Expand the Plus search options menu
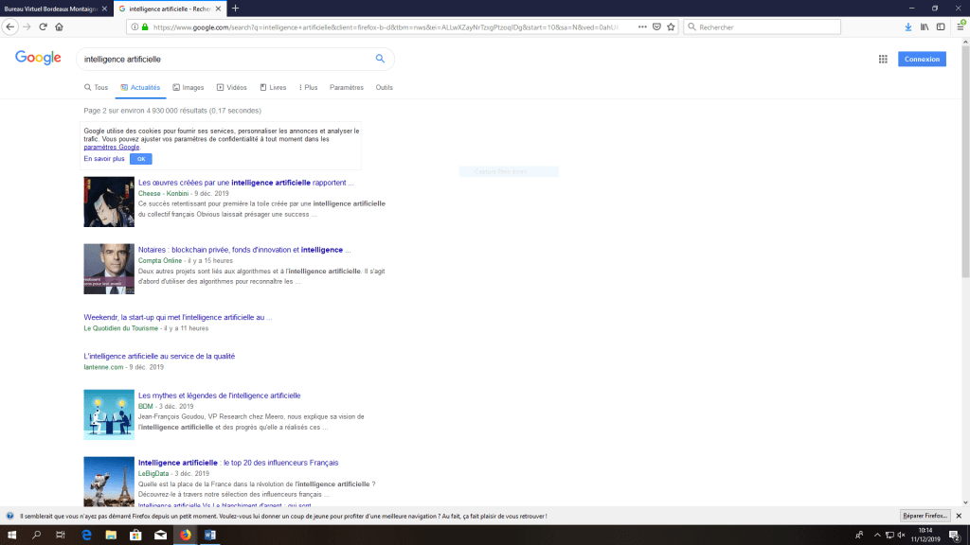This screenshot has width=970, height=545. pyautogui.click(x=308, y=87)
